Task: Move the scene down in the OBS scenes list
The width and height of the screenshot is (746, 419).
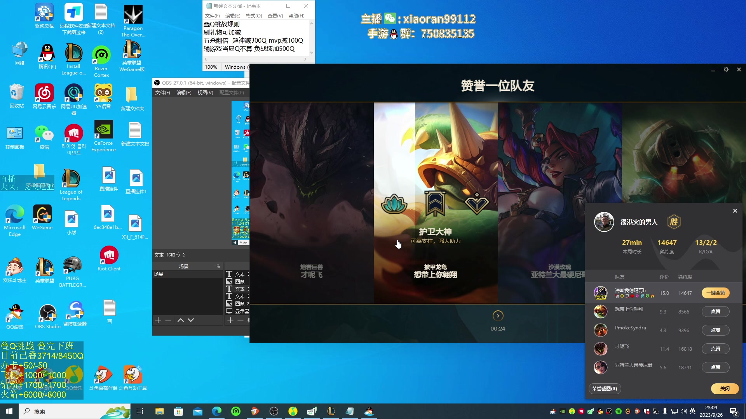Action: [191, 320]
